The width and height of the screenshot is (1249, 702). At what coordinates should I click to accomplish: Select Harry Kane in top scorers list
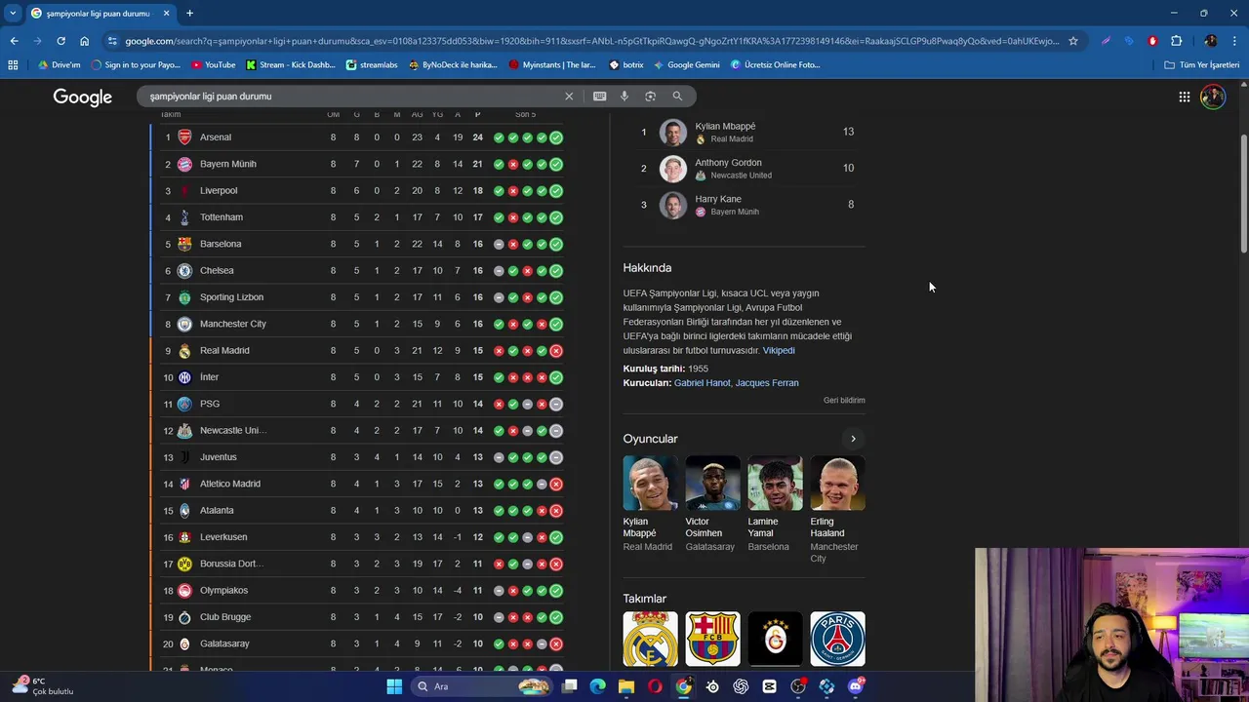(x=744, y=205)
